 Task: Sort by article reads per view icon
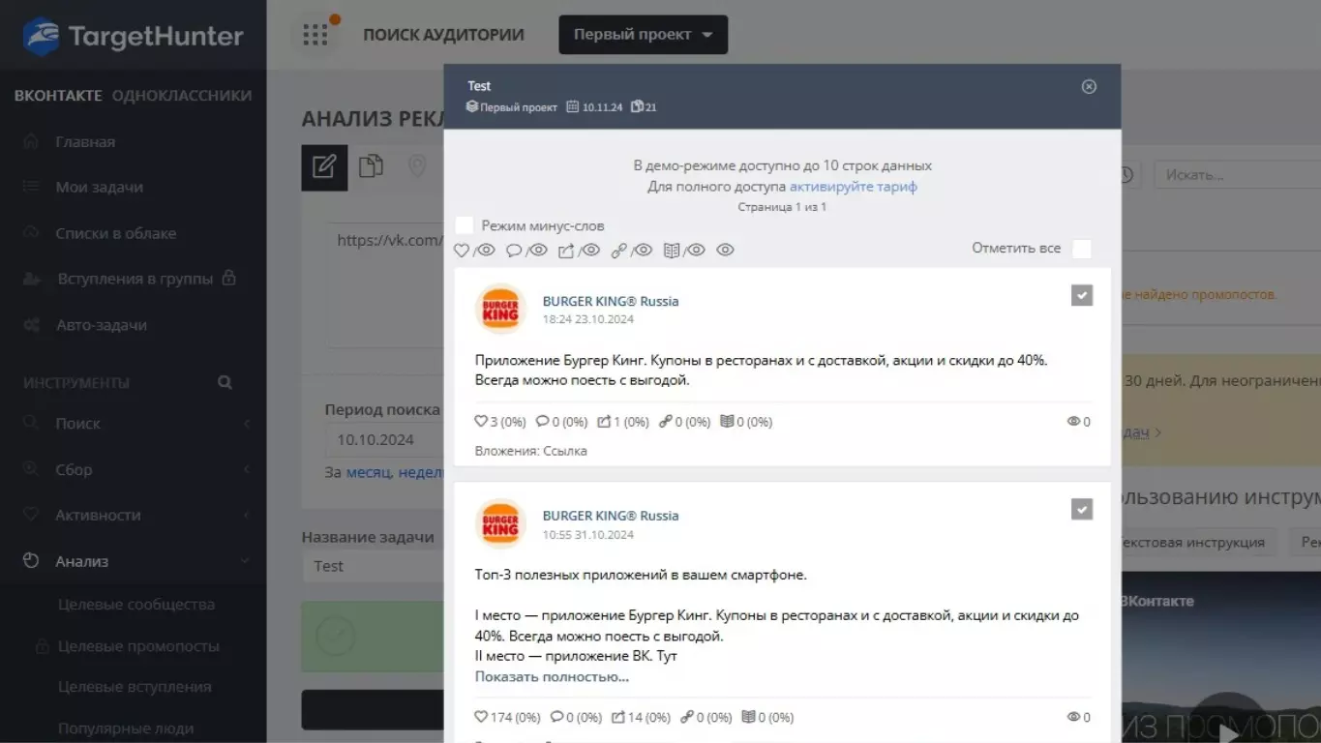(x=684, y=251)
